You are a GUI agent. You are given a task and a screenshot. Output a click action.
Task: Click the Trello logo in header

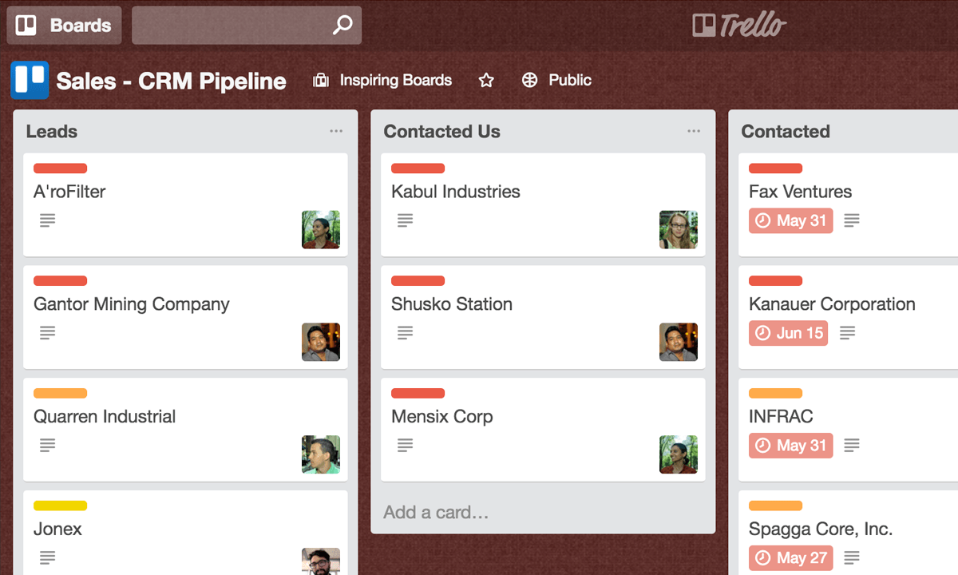pyautogui.click(x=739, y=26)
